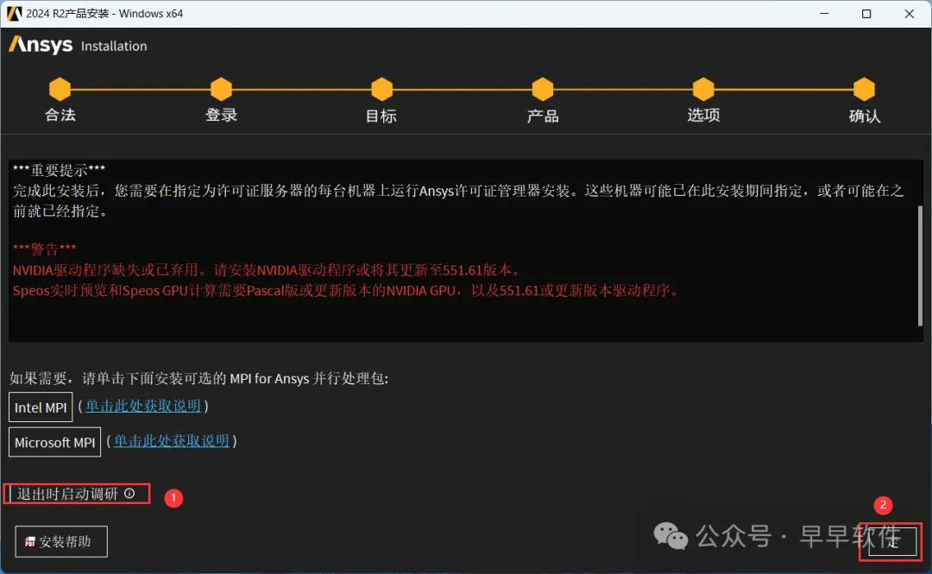The height and width of the screenshot is (574, 932).
Task: Click the outlined finish button at bottom right
Action: click(891, 541)
